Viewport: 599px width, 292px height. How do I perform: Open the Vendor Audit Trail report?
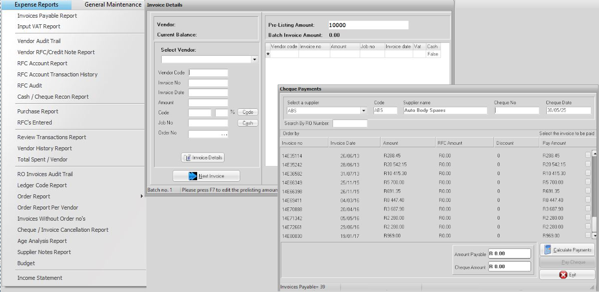click(39, 41)
